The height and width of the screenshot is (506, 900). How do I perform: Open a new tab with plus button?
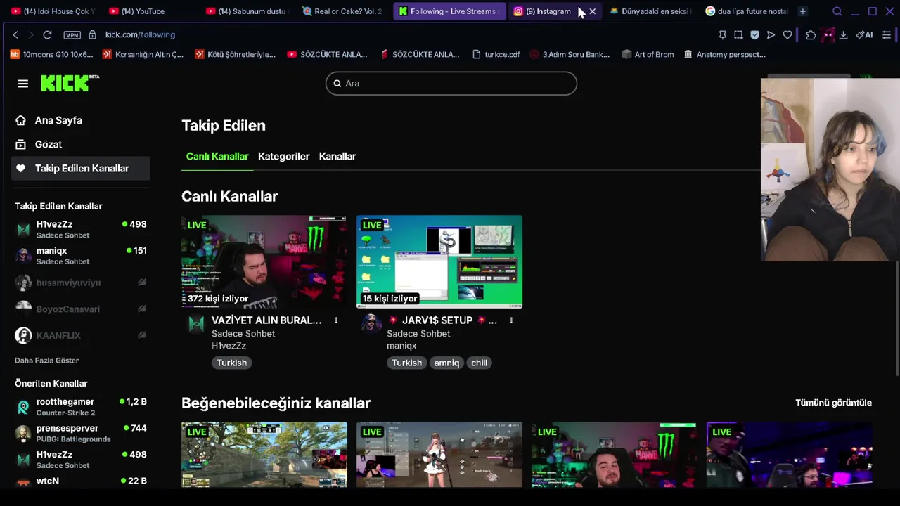tap(802, 11)
